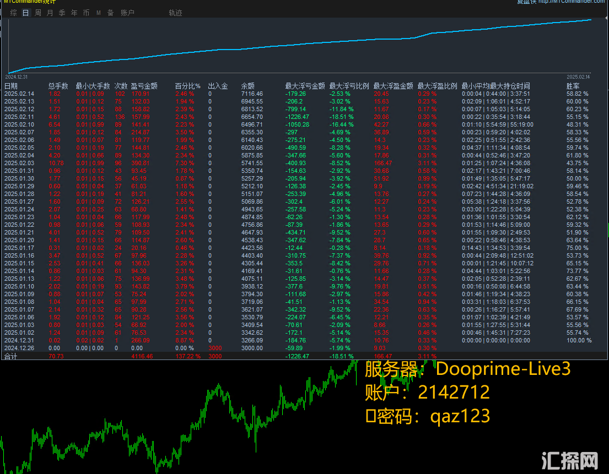Screen dimensions: 609x474
Task: Open the 月 monthly tab
Action: coord(50,13)
